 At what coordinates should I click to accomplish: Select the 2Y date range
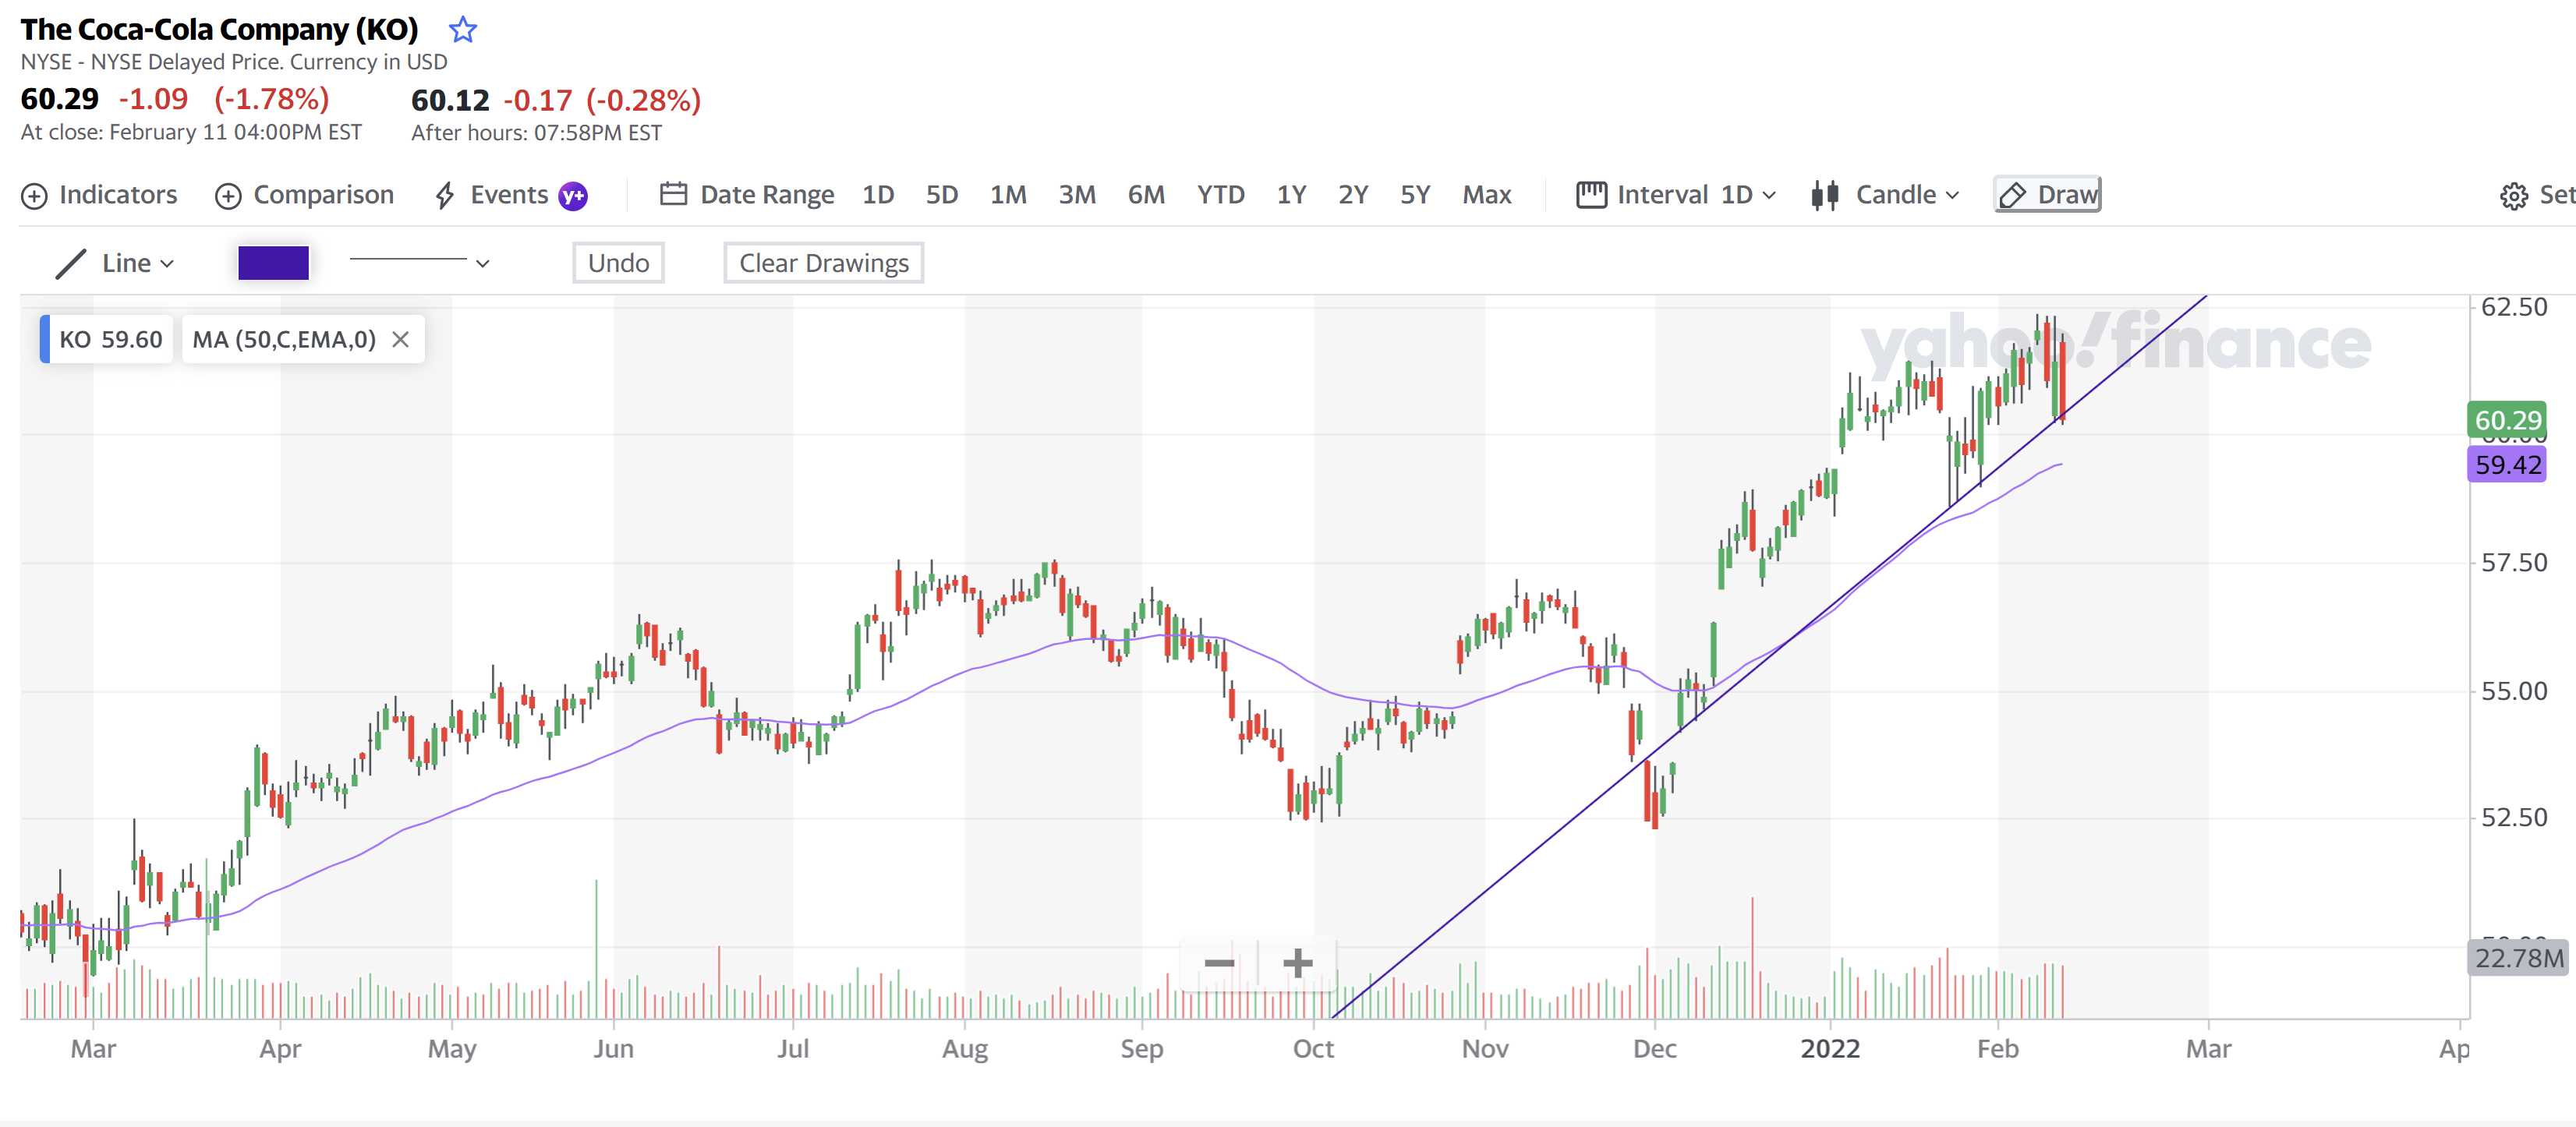click(x=1353, y=195)
